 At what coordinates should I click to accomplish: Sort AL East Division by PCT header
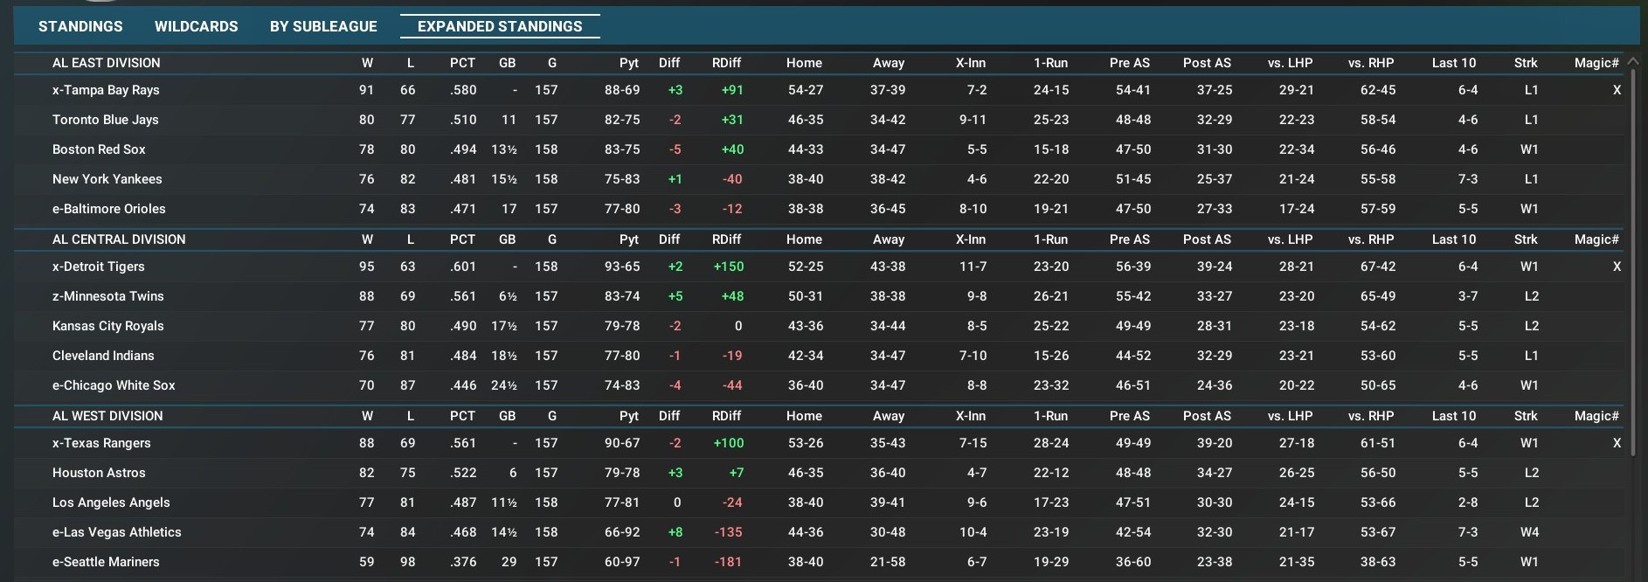(462, 63)
